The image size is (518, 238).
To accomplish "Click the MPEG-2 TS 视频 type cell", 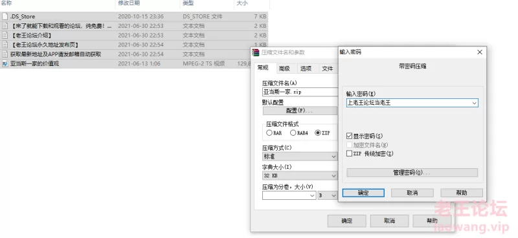I will pyautogui.click(x=204, y=64).
